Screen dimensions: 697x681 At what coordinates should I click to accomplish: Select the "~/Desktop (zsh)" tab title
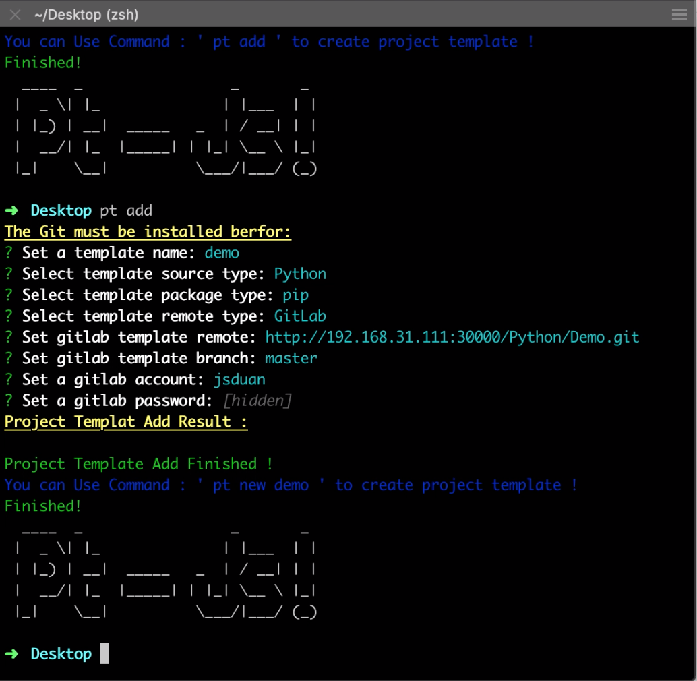tap(86, 14)
